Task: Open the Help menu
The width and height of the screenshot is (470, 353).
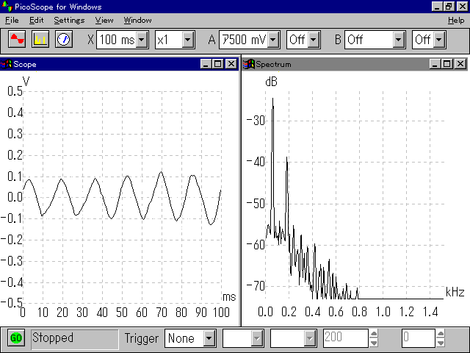Action: pos(455,20)
